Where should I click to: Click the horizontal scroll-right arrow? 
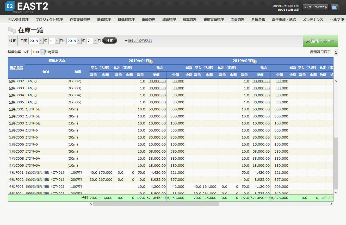pyautogui.click(x=331, y=204)
